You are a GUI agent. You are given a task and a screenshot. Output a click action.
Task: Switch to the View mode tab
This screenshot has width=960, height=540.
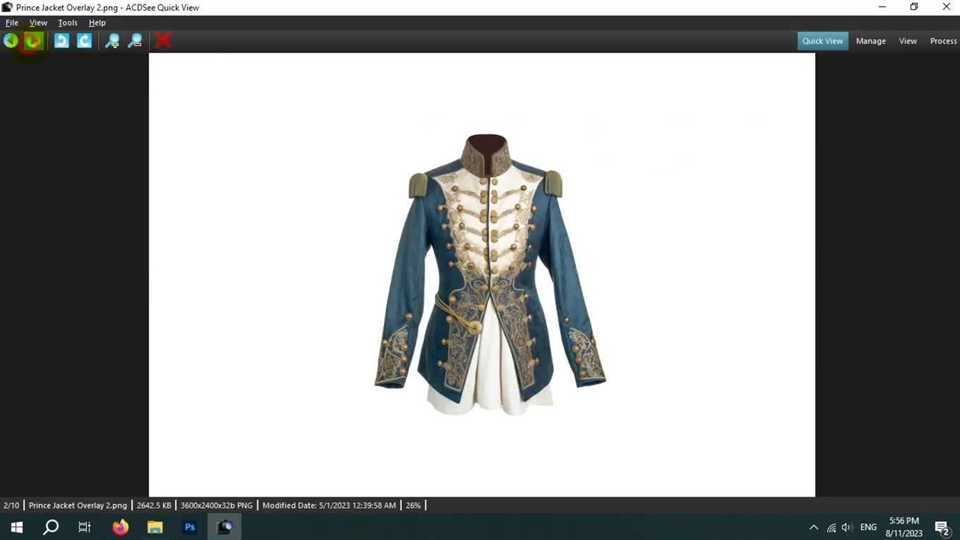907,41
